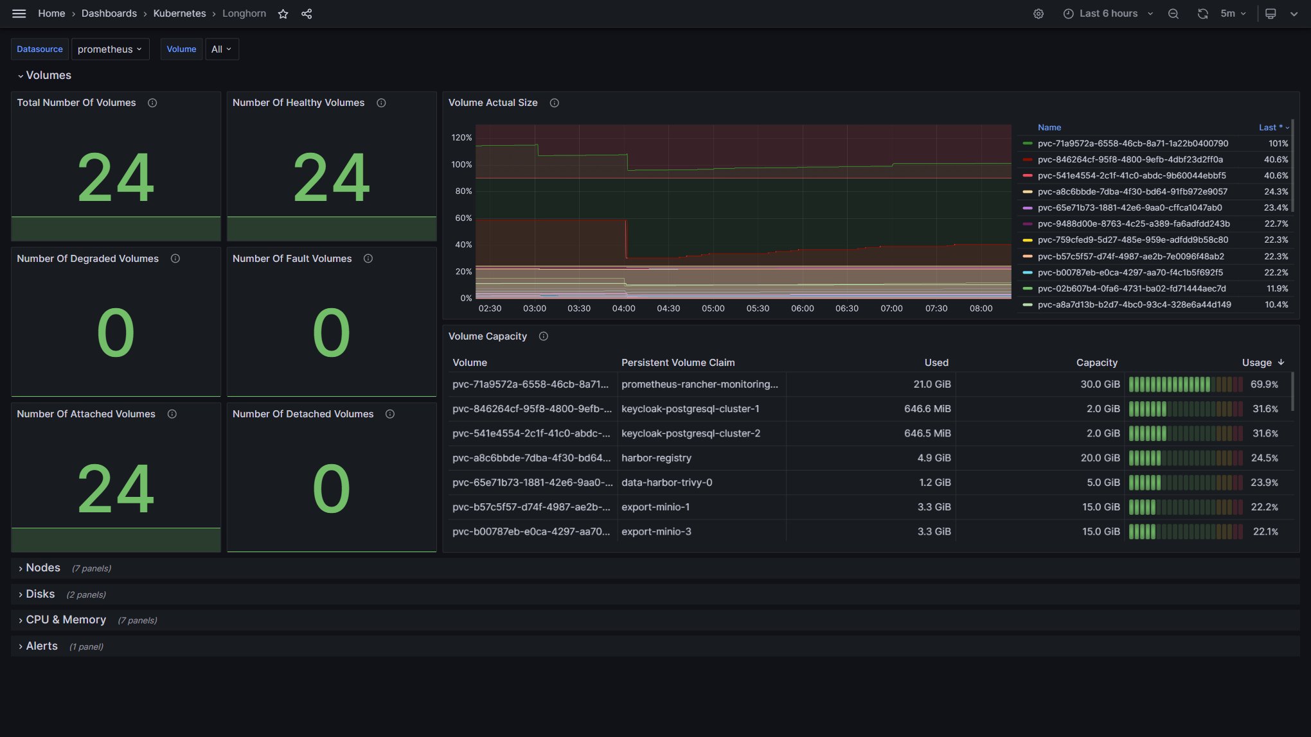Sort the table by Usage column header
The height and width of the screenshot is (737, 1311).
click(1256, 363)
